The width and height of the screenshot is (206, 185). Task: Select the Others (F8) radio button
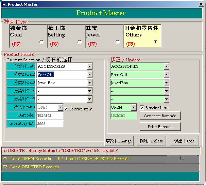156,42
